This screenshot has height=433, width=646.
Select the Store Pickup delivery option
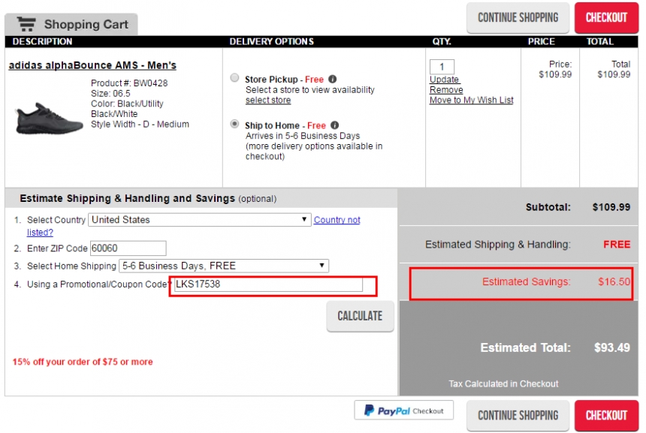(234, 78)
